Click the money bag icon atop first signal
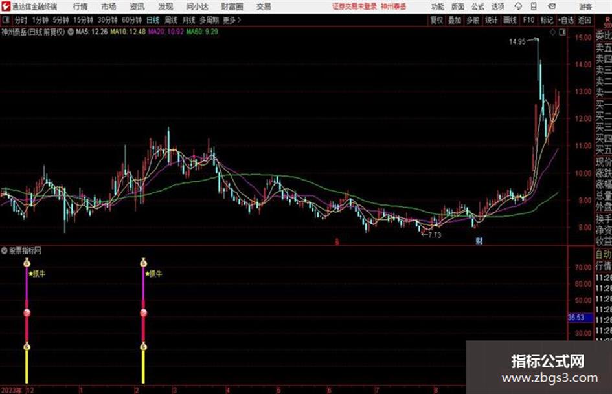This screenshot has width=612, height=394. [27, 263]
